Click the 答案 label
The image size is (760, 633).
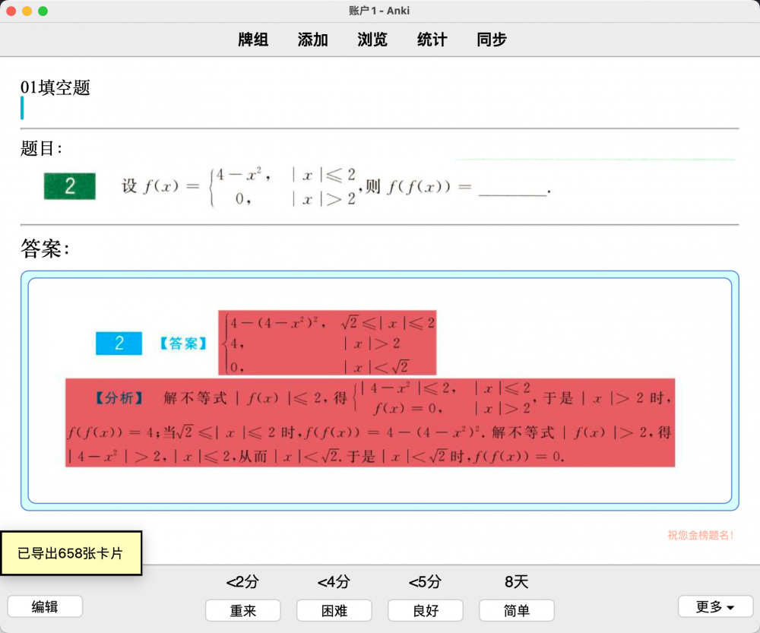(45, 248)
